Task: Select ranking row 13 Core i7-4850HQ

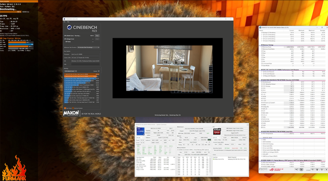Action: click(x=82, y=100)
